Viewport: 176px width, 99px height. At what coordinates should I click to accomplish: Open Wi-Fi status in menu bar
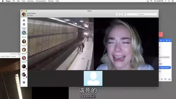click(x=151, y=1)
